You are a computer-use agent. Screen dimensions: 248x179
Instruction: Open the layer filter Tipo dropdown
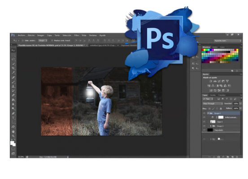[x=208, y=99]
